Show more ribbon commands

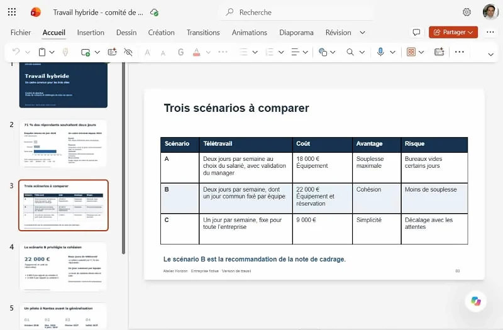pos(460,52)
